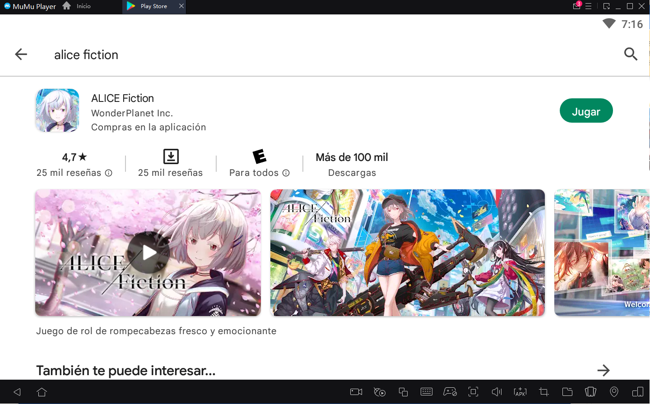Open WonderPlanet Inc. developer link
Viewport: 650px width, 404px height.
tap(132, 113)
